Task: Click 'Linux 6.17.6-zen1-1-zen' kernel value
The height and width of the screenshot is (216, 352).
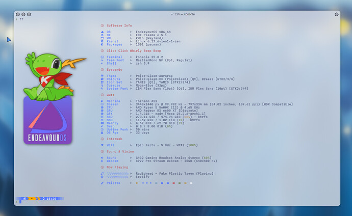Action: (x=158, y=41)
